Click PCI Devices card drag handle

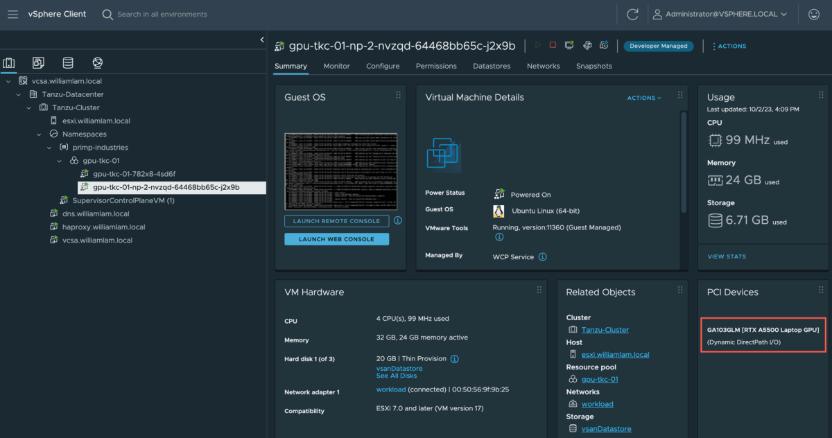tap(821, 290)
